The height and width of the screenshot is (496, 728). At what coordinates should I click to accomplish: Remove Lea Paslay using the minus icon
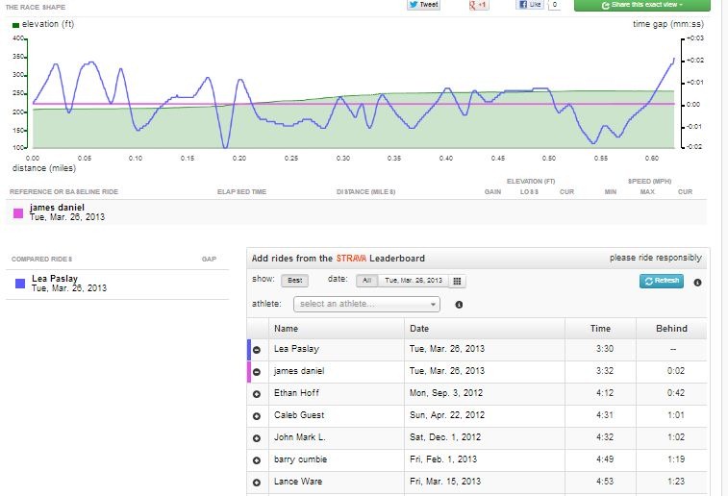(x=256, y=350)
